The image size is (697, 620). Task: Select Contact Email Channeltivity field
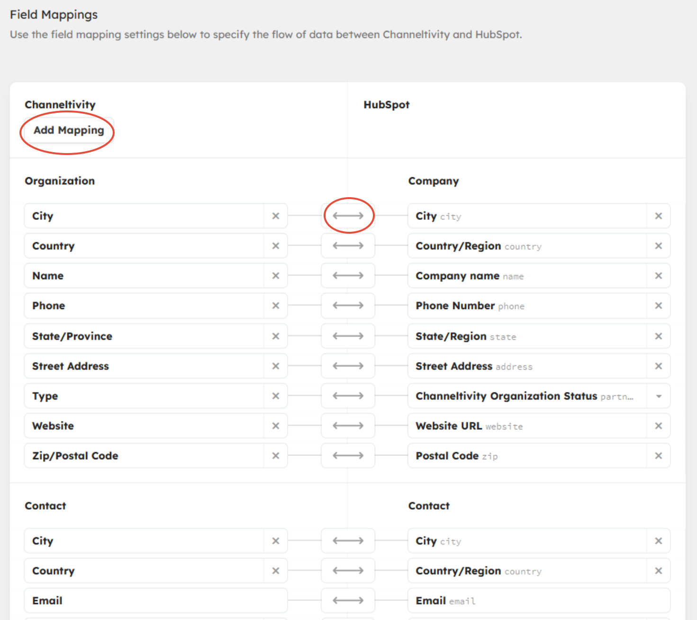[x=156, y=601]
